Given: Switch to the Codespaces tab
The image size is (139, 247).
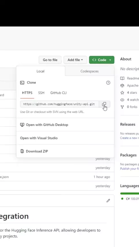Looking at the screenshot, I should click(89, 71).
